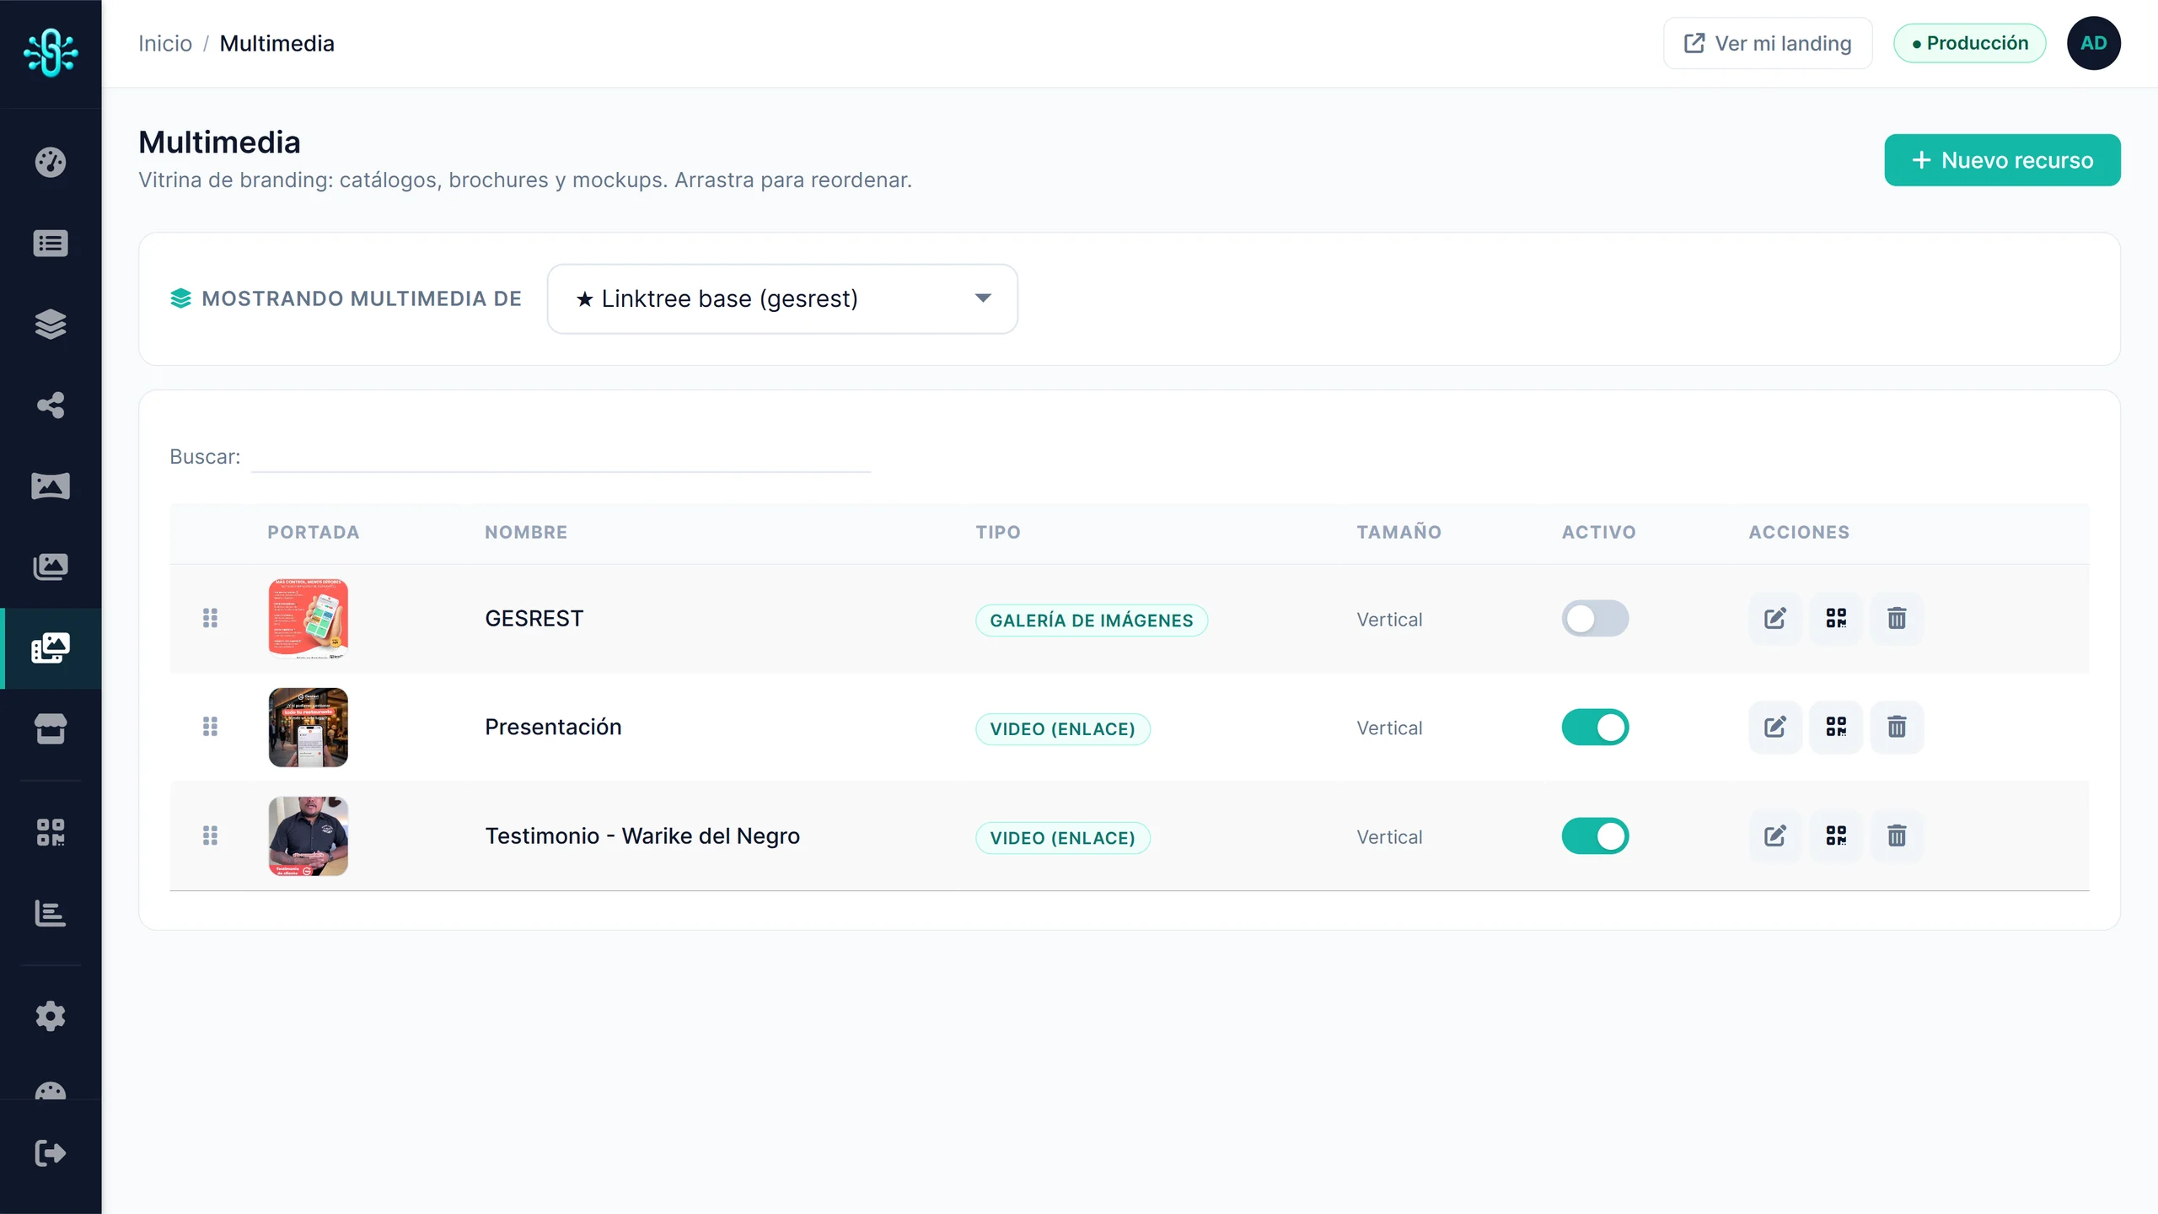Focus the Buscar search field
The image size is (2158, 1214).
[561, 456]
